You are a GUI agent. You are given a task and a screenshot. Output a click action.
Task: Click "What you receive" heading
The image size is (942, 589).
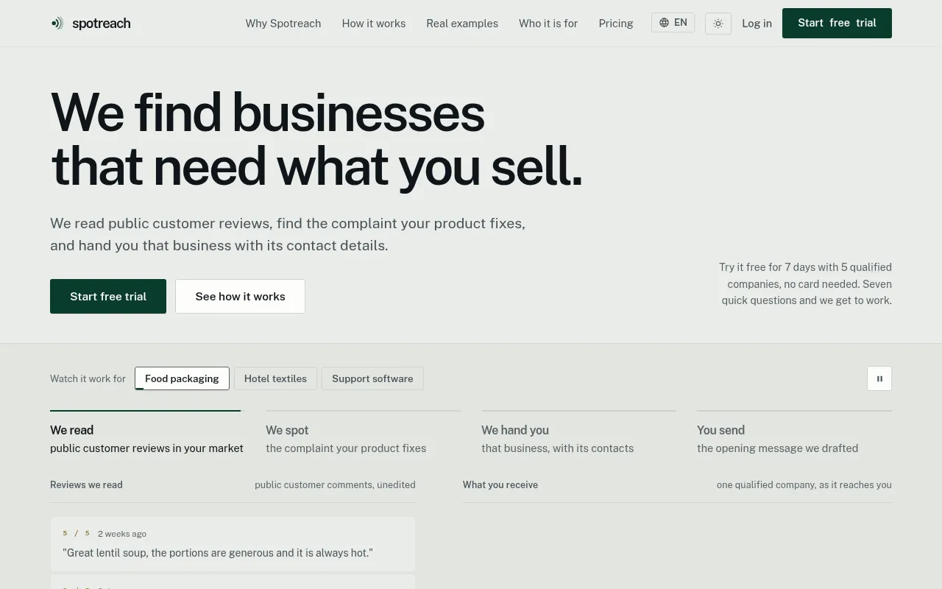tap(500, 484)
